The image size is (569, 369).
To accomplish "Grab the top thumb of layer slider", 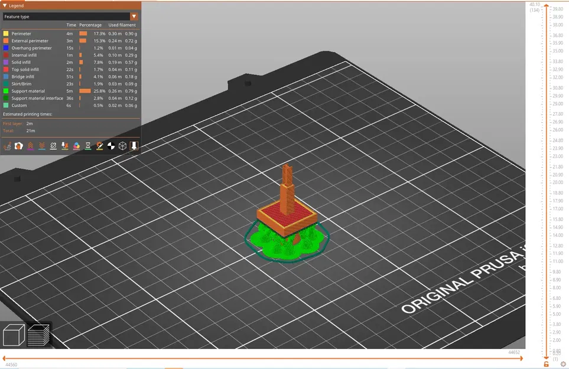I will pos(546,6).
